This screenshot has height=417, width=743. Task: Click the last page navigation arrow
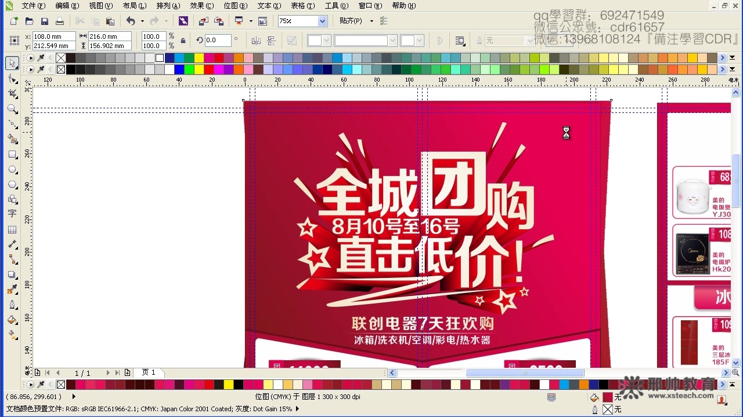(118, 373)
